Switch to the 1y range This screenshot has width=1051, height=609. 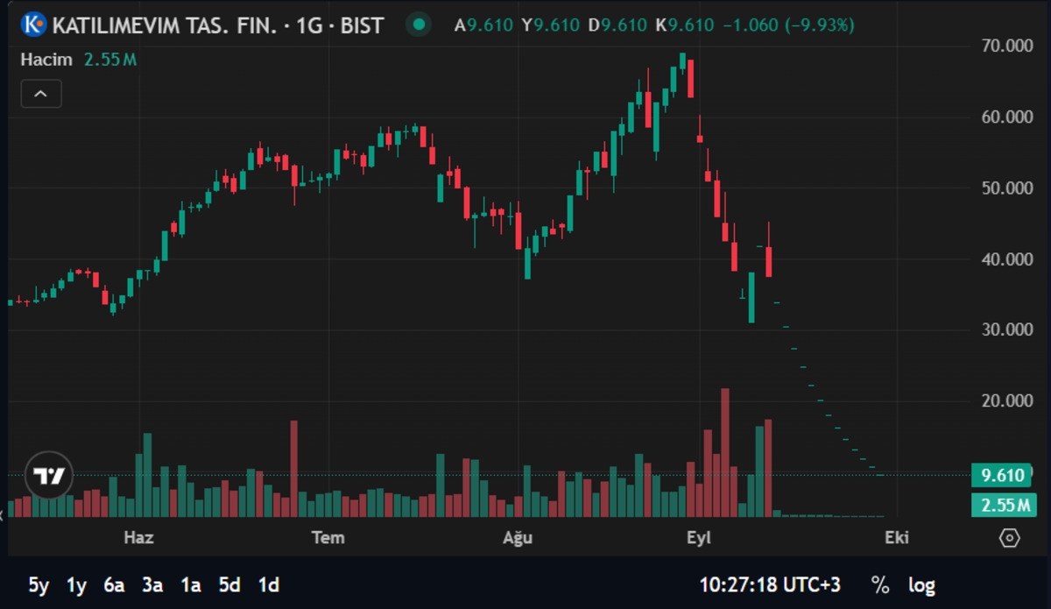[x=77, y=584]
